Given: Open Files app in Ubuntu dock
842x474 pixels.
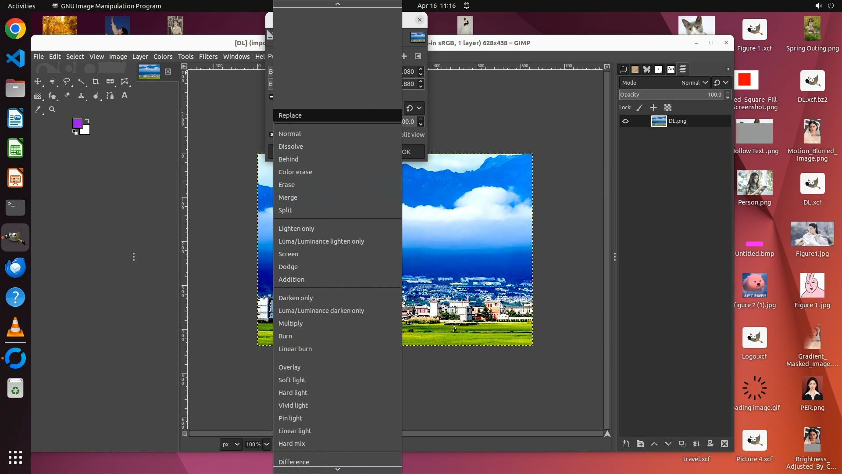Looking at the screenshot, I should [x=15, y=89].
